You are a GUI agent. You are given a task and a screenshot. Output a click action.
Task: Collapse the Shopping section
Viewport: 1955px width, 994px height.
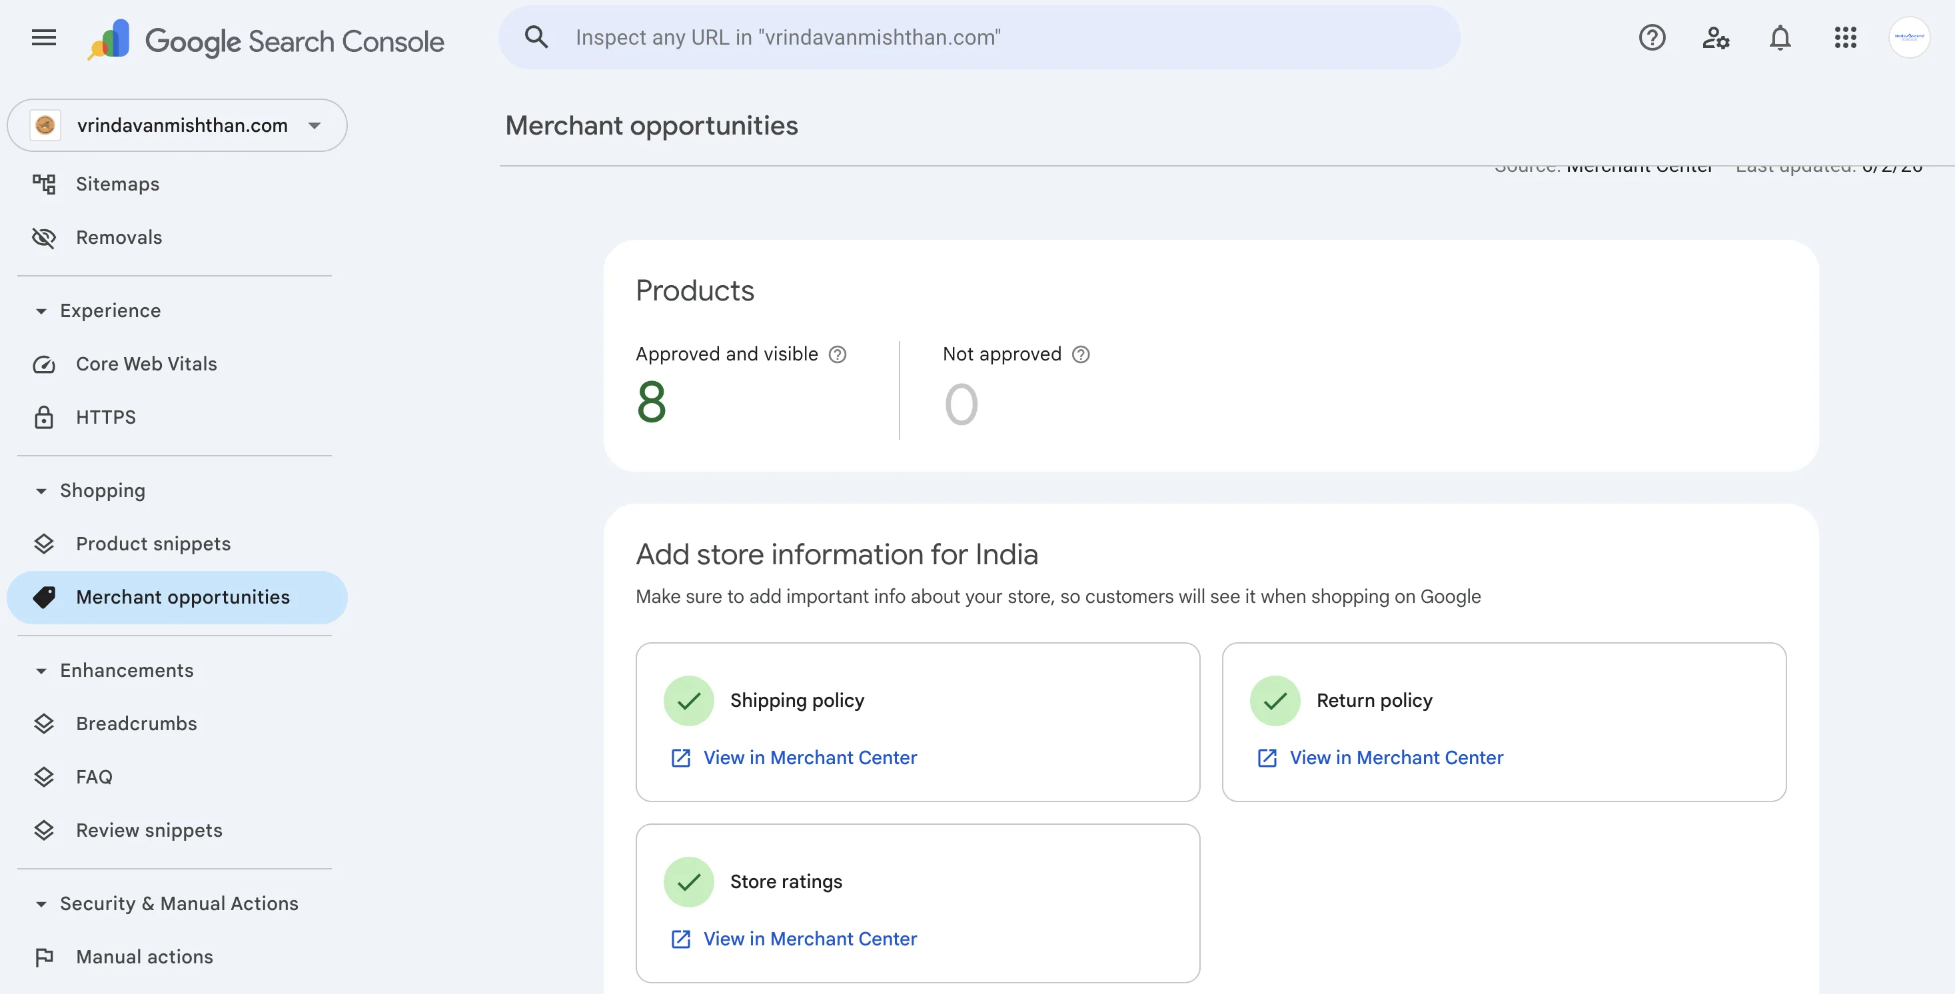(41, 491)
